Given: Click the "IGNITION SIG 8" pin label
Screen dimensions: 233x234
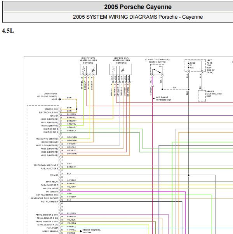Looking at the screenshot, I should pos(51,129).
